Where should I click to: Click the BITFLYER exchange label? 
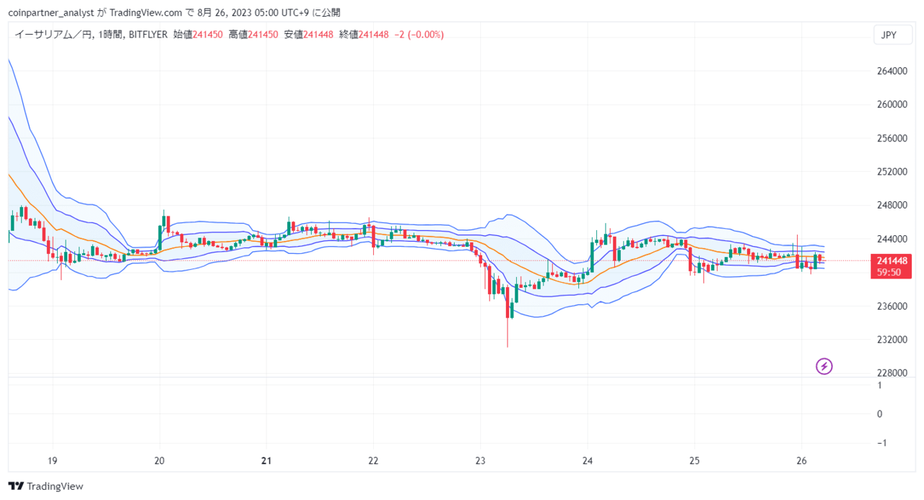(x=148, y=35)
